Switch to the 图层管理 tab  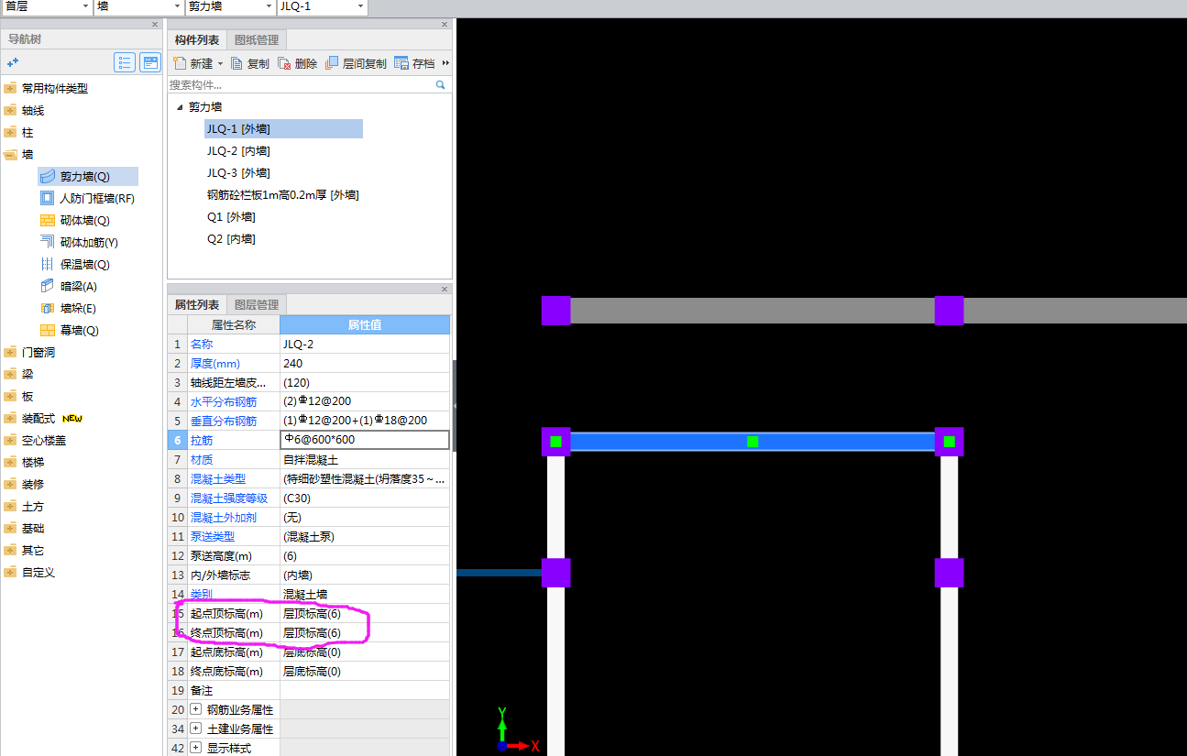tap(257, 304)
